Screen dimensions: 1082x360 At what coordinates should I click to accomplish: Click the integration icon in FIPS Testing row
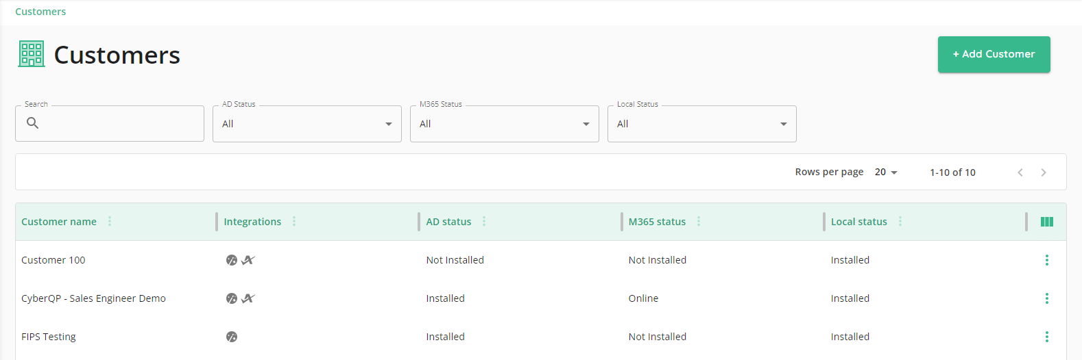pyautogui.click(x=232, y=337)
